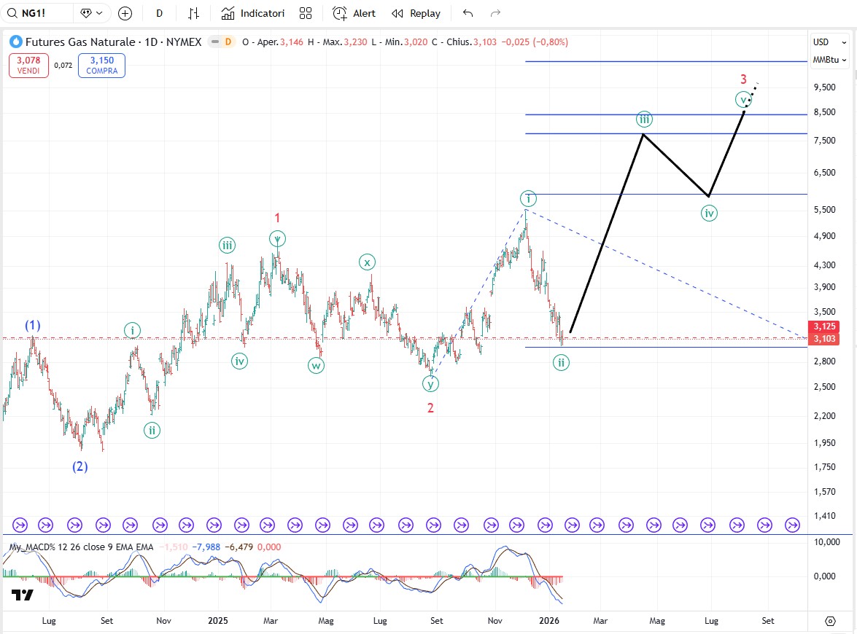The height and width of the screenshot is (634, 857).
Task: Open the D timeframe interval selector
Action: pos(159,13)
